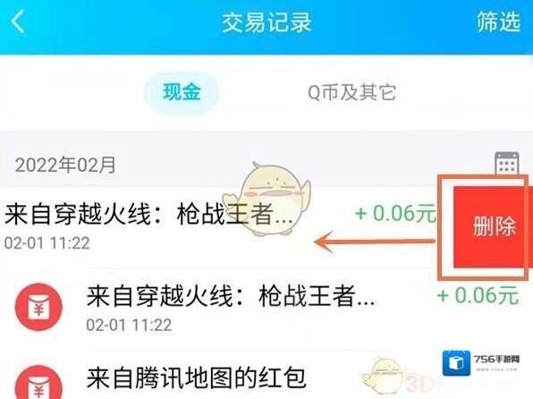This screenshot has width=533, height=399.
Task: Click the 756手游网 watermark logo
Action: coord(480,362)
